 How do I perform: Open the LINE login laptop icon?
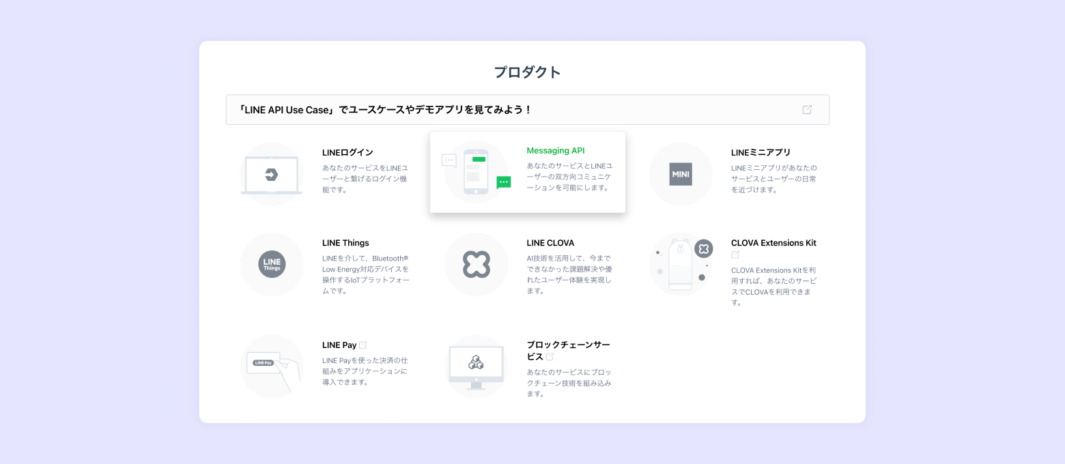tap(272, 175)
